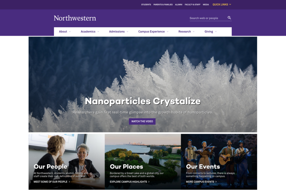This screenshot has width=286, height=190.
Task: Open the Campus Experience menu
Action: pos(153,32)
